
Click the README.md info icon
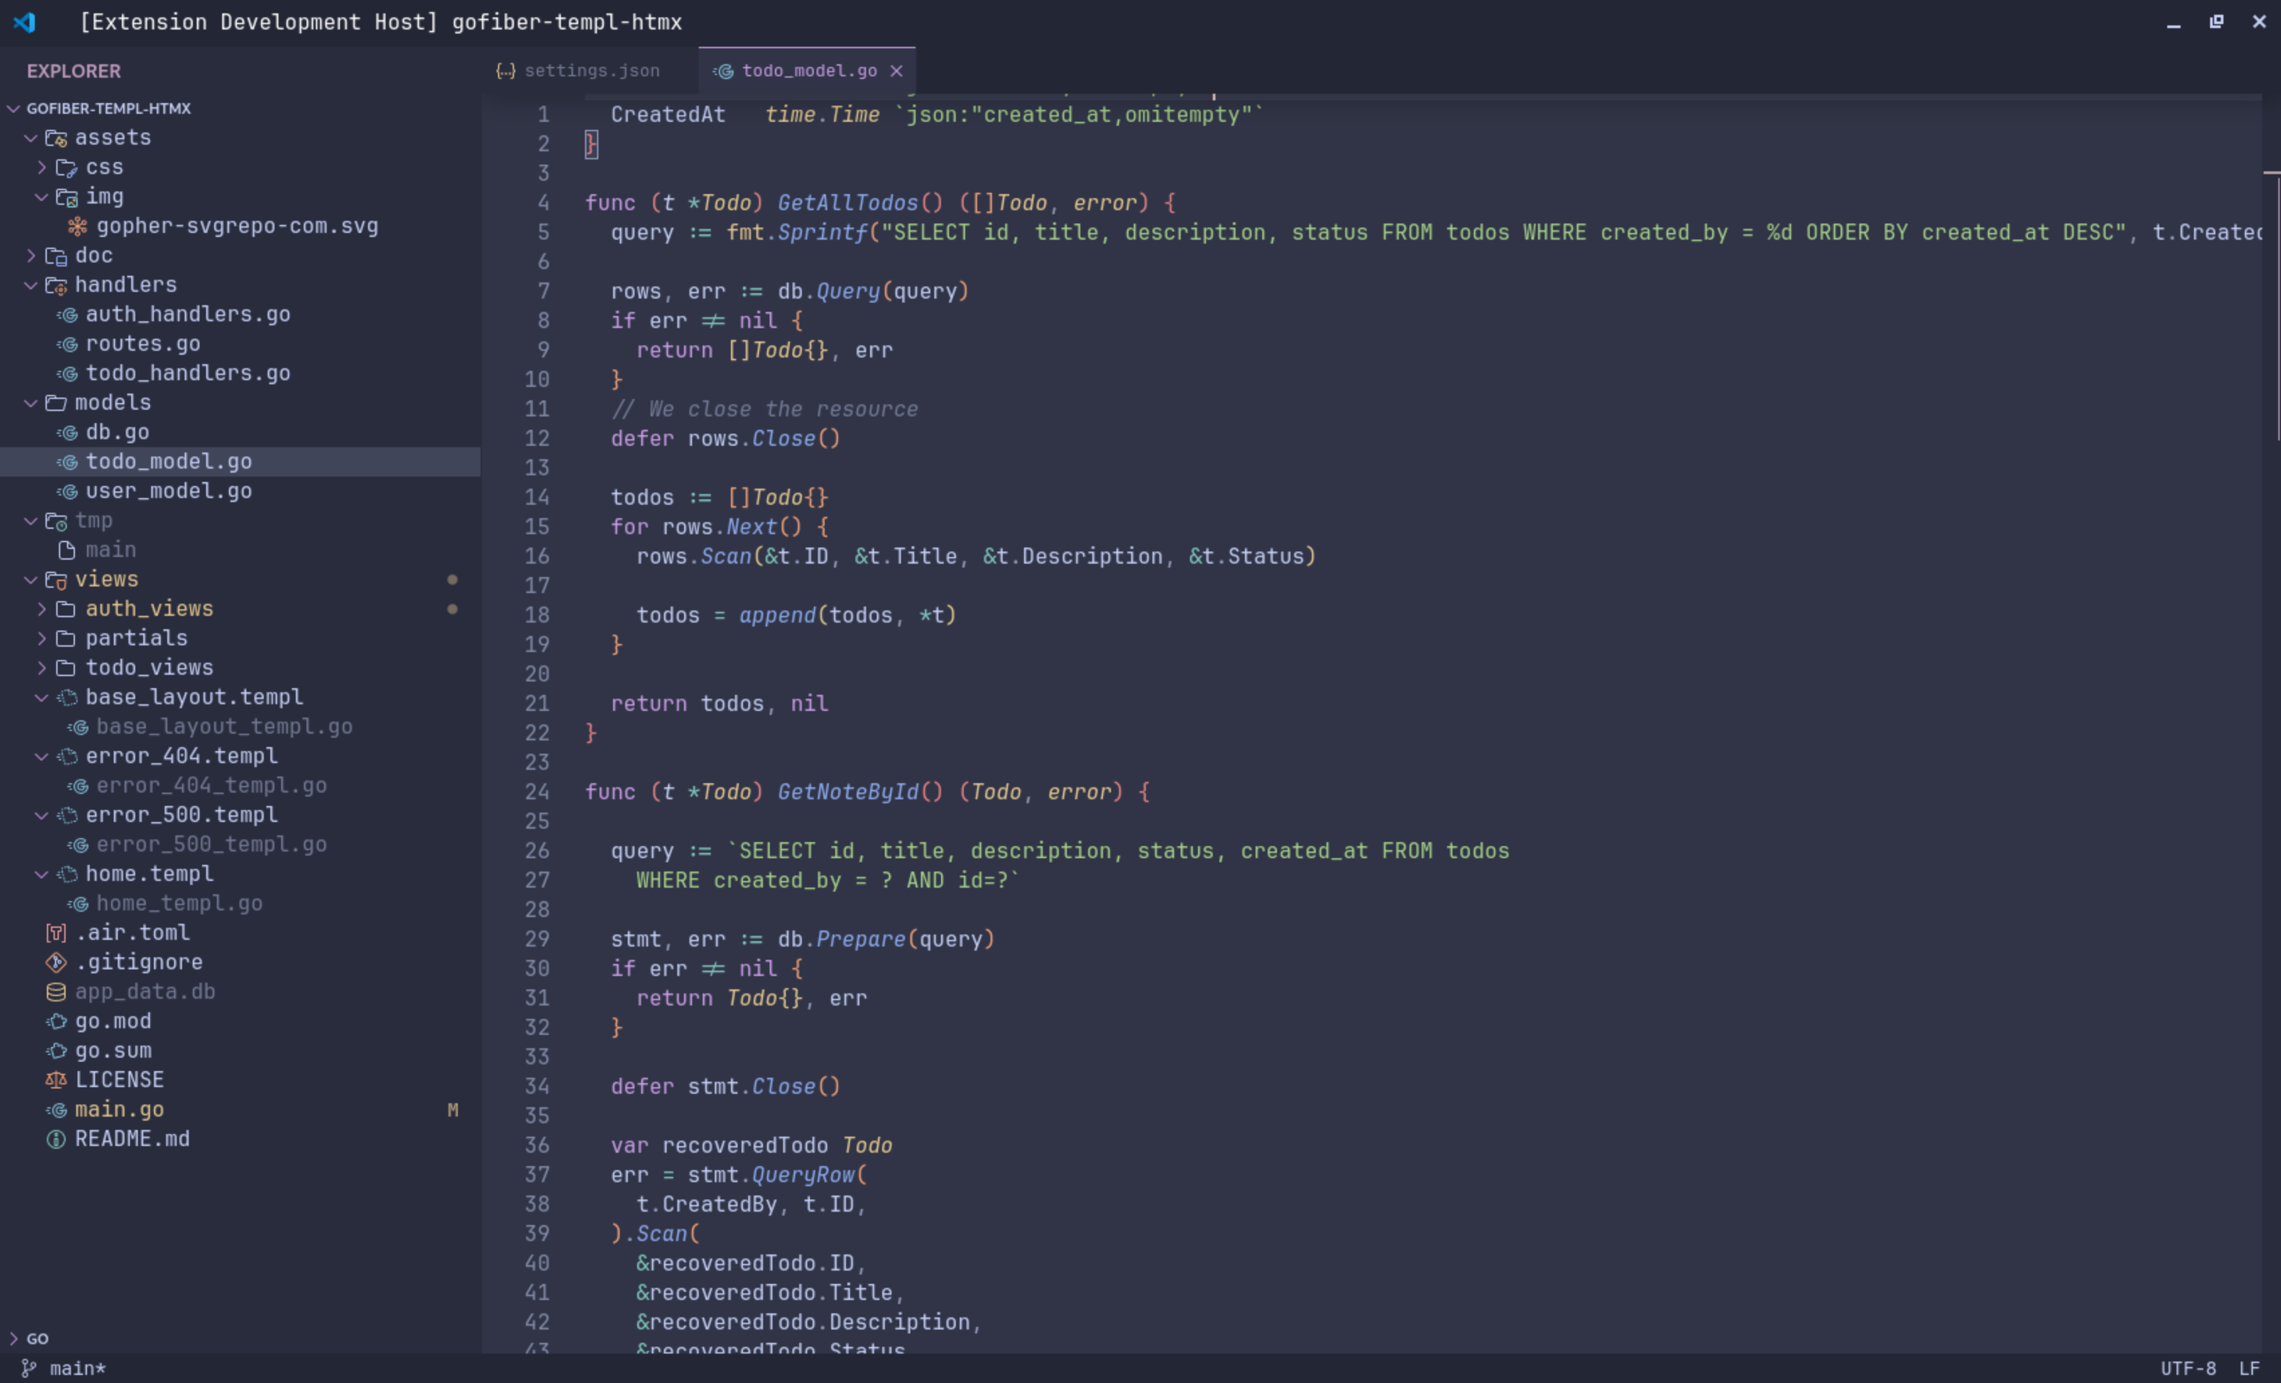(56, 1139)
